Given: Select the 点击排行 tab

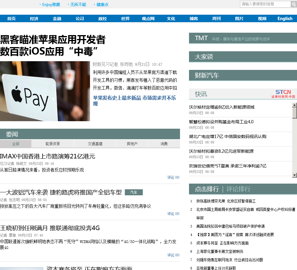Looking at the screenshot, I should 207,189.
